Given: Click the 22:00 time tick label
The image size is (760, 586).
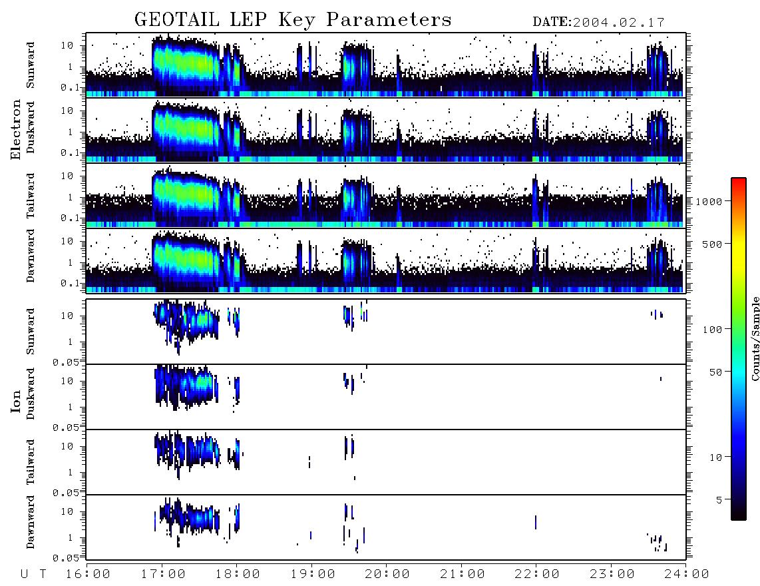Looking at the screenshot, I should 537,575.
